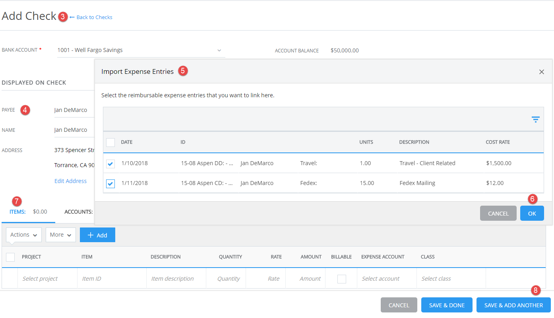Toggle select-all checkbox in expense entries header
This screenshot has width=554, height=318.
110,142
